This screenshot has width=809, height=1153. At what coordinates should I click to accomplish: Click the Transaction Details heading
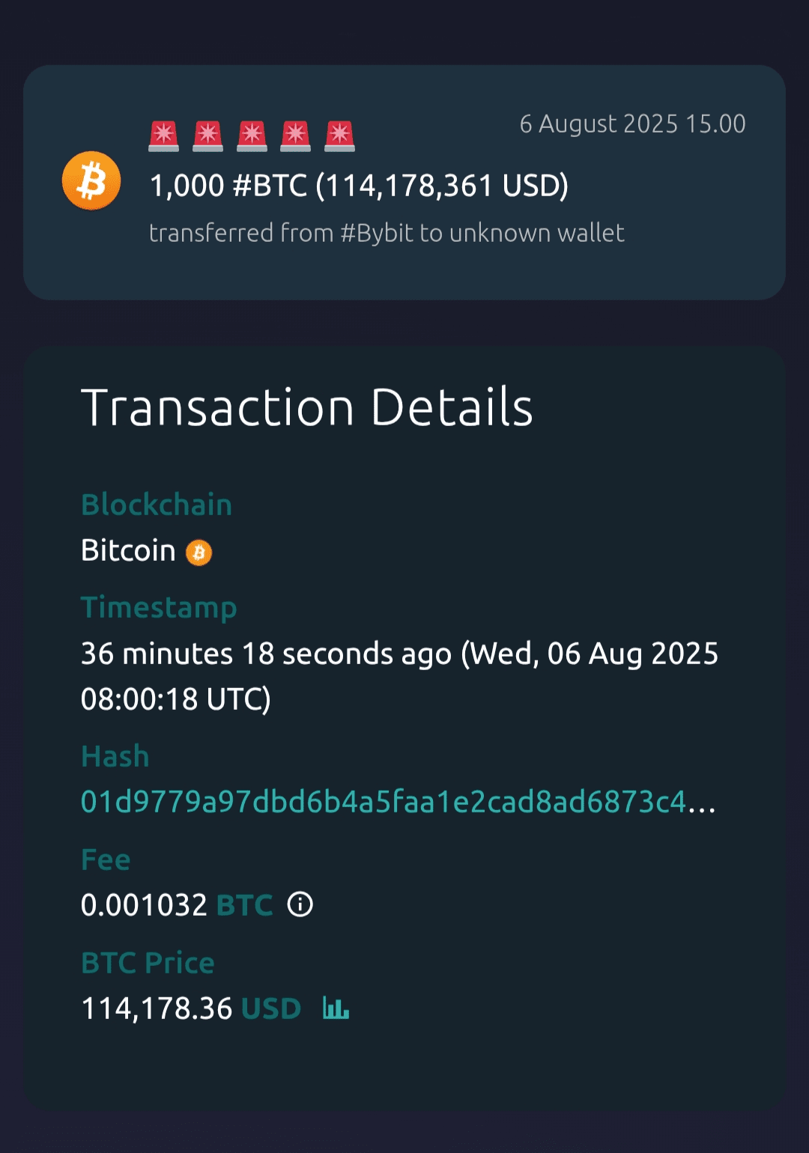click(x=306, y=407)
